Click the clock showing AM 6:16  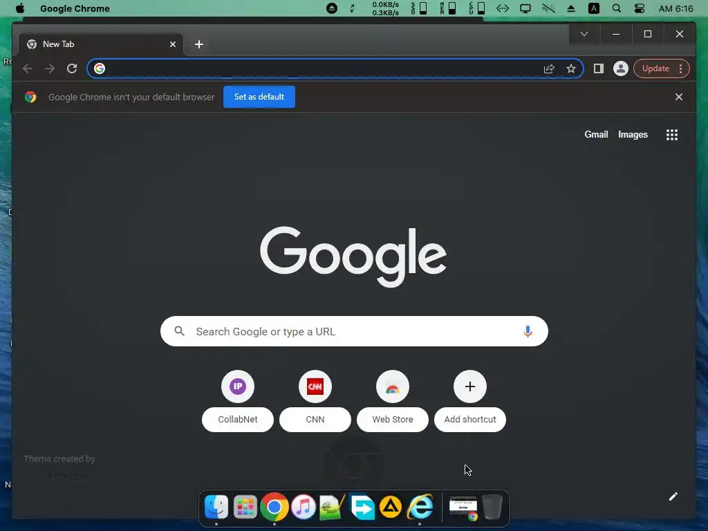676,8
